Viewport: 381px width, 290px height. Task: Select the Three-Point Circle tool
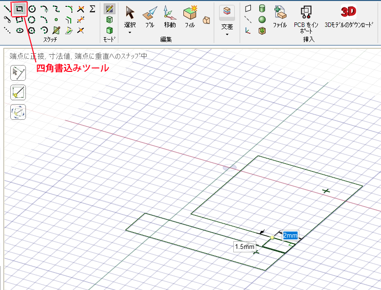32,20
